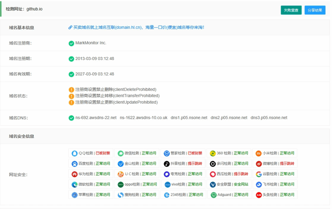Click the 西瓜检测 icon
This screenshot has height=209, width=332.
pos(213,174)
